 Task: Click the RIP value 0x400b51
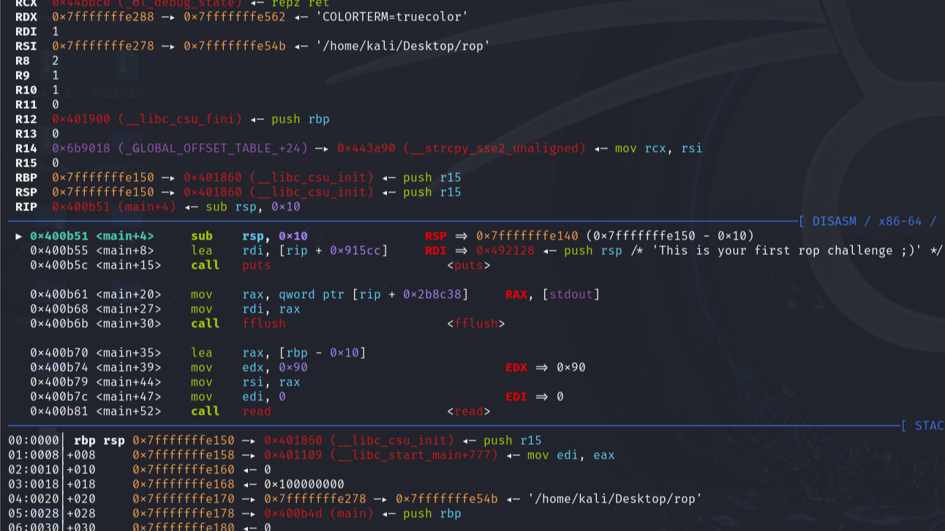(x=81, y=207)
